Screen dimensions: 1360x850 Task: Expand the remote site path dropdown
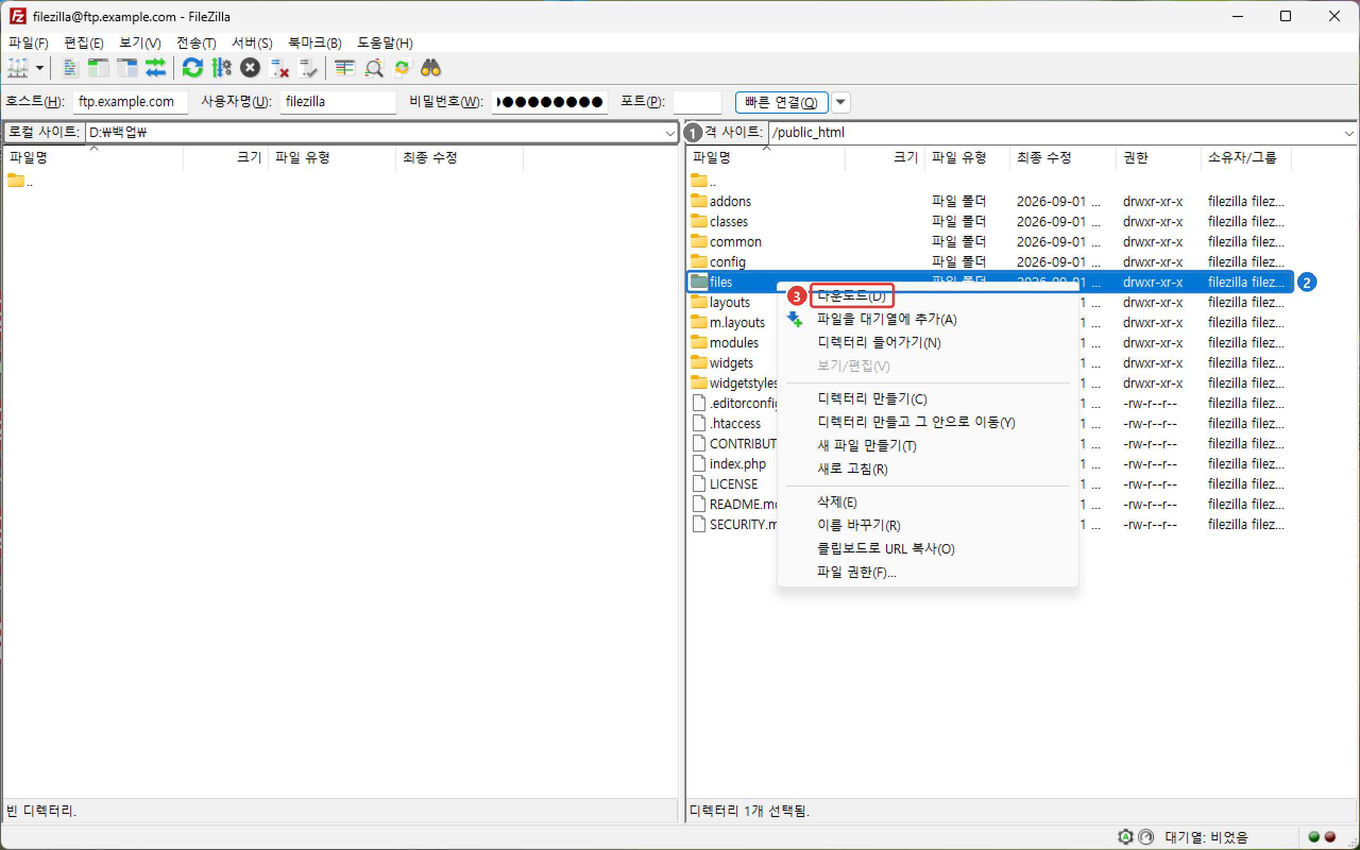click(x=1349, y=133)
